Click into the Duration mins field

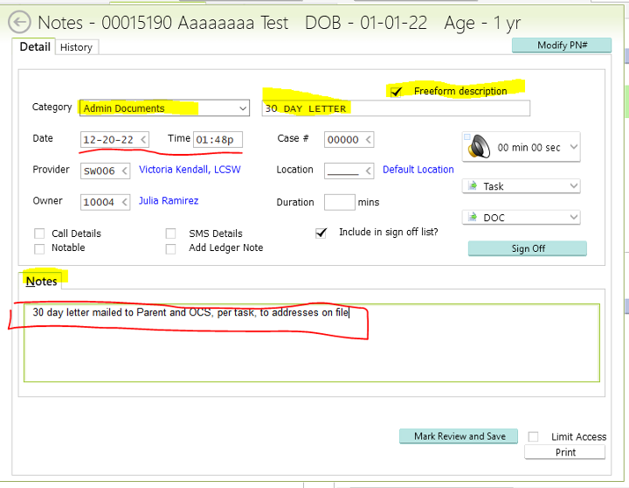pos(339,202)
